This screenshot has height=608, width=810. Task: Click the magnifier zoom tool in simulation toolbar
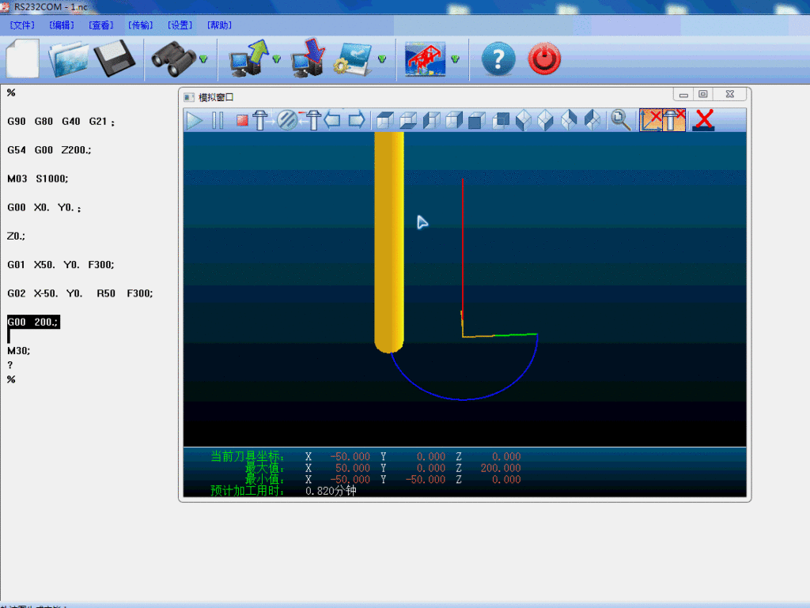[x=621, y=120]
